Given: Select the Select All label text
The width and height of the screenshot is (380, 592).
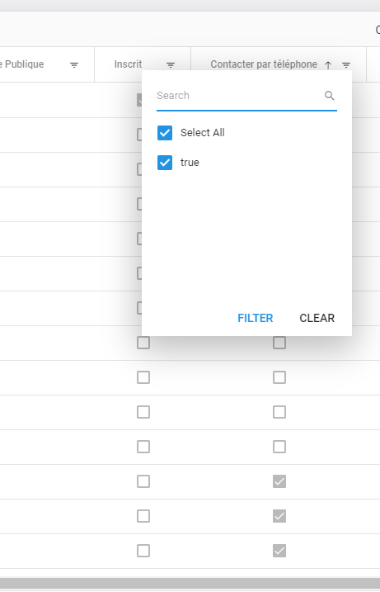Looking at the screenshot, I should (203, 133).
